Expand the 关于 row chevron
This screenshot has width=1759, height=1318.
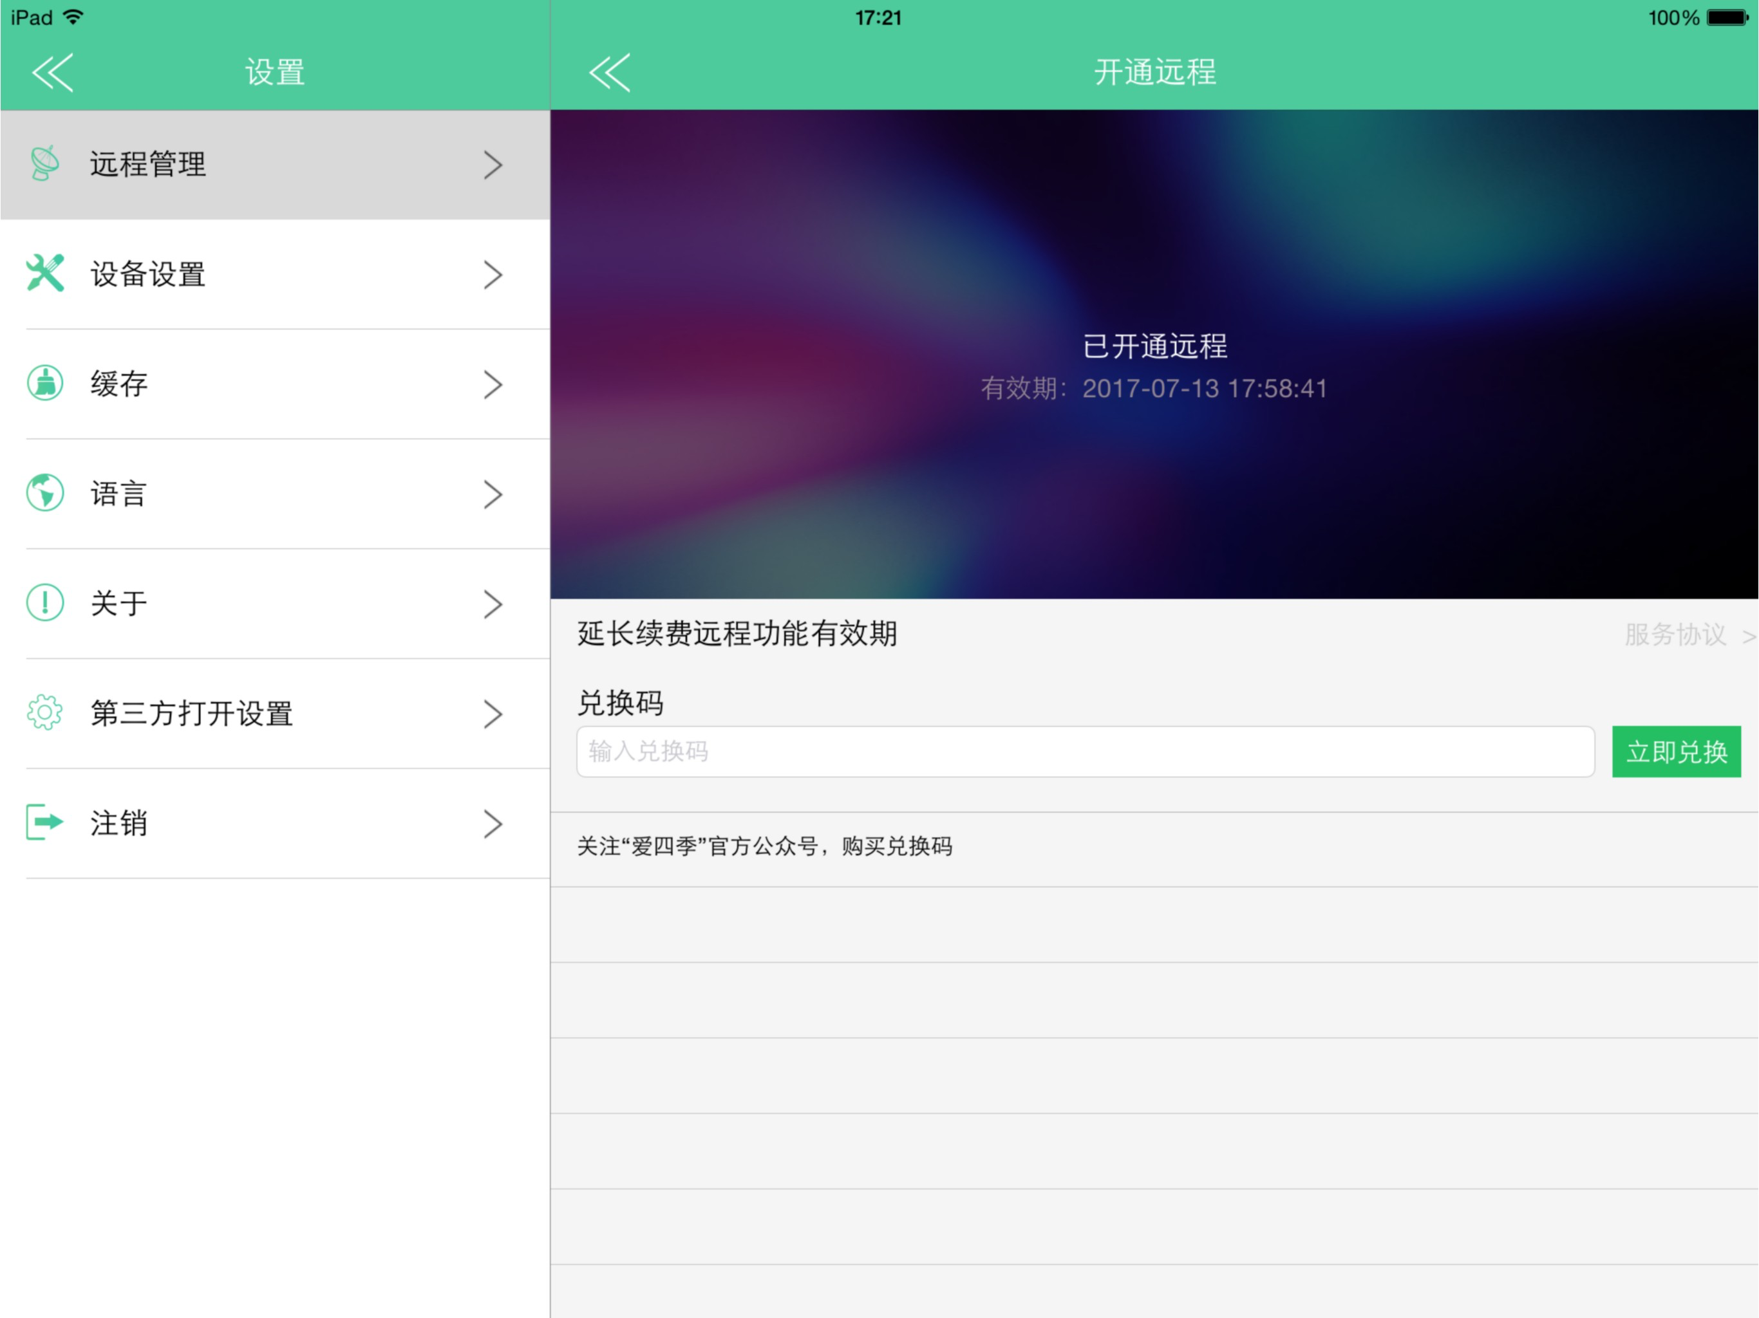tap(493, 604)
